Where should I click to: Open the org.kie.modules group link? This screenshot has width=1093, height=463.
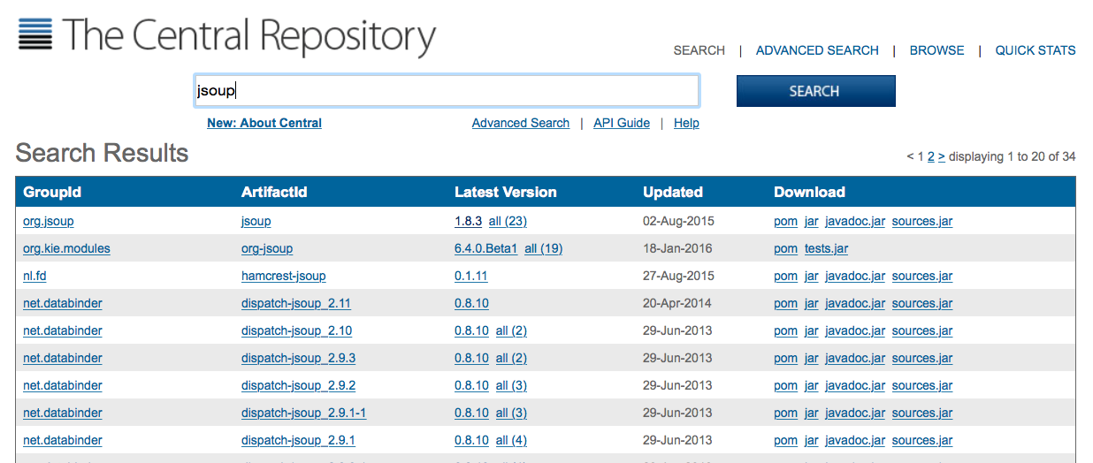click(66, 248)
